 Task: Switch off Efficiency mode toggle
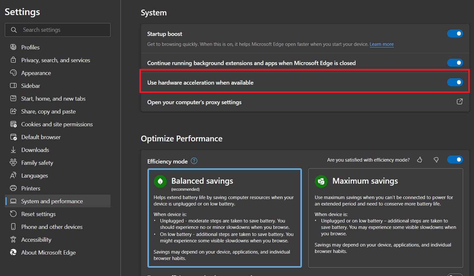pyautogui.click(x=455, y=159)
